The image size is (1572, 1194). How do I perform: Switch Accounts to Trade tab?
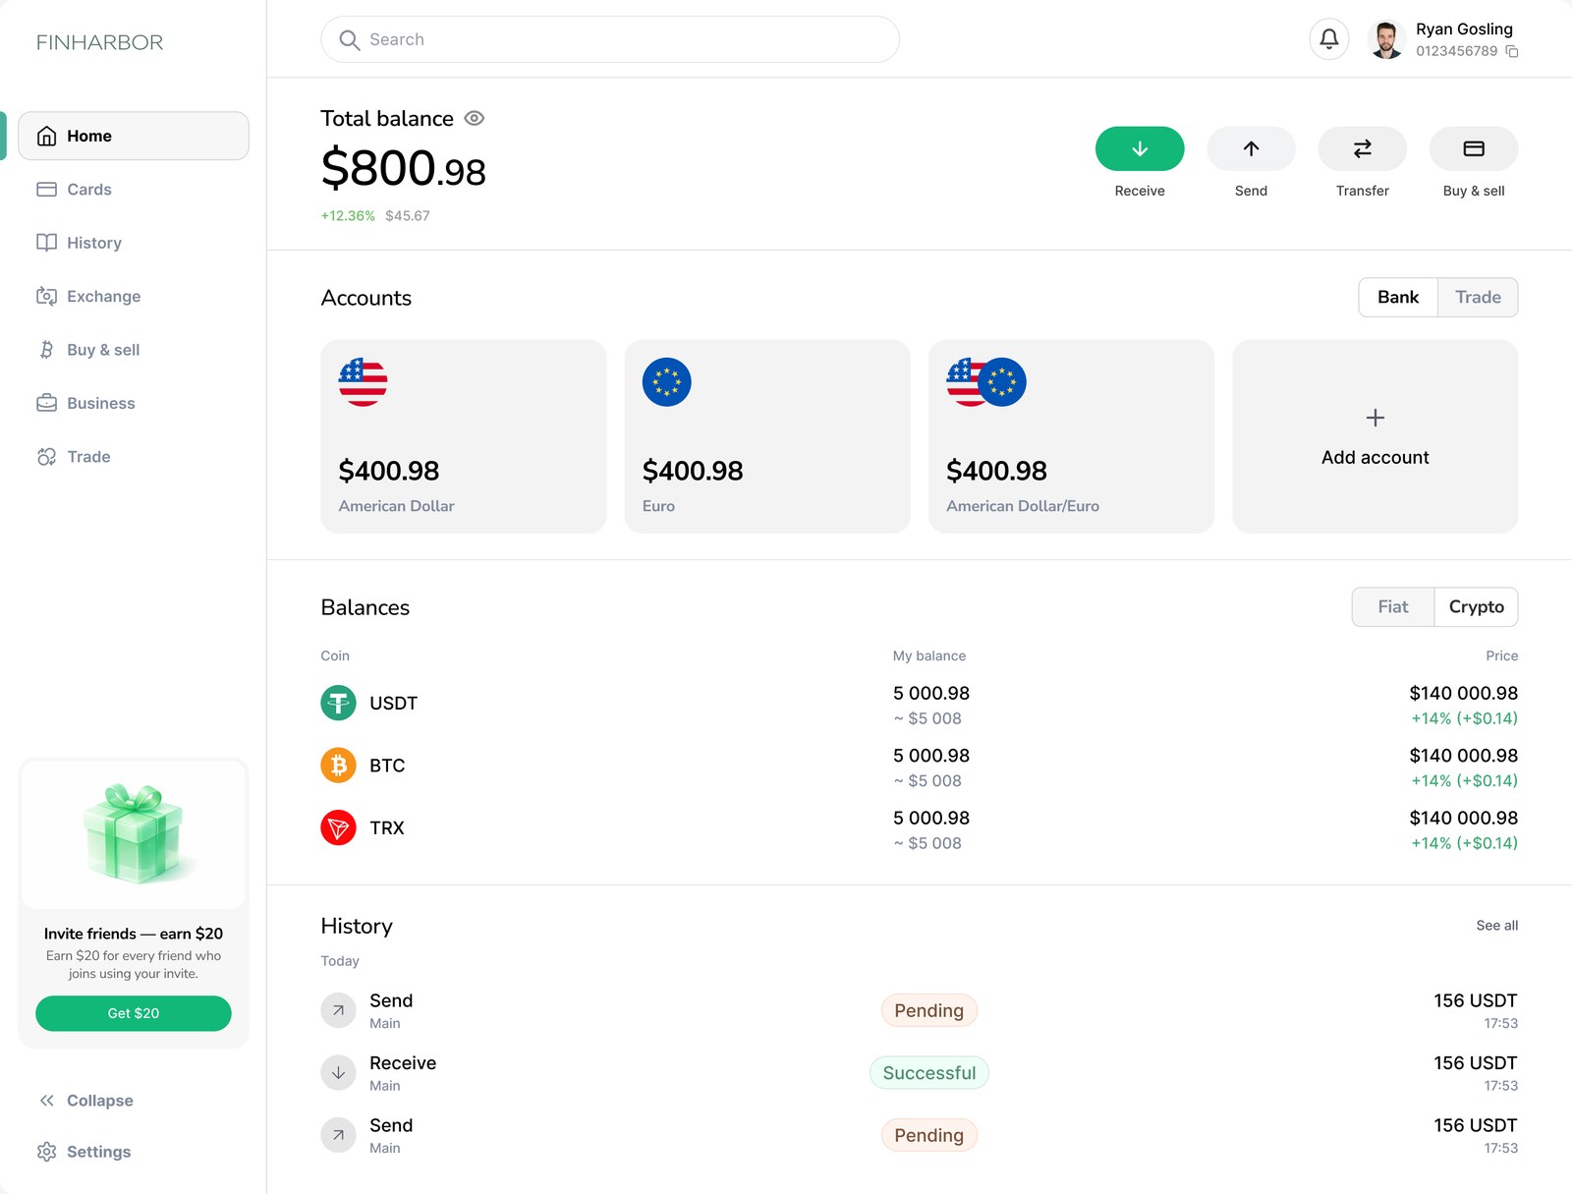pyautogui.click(x=1478, y=298)
